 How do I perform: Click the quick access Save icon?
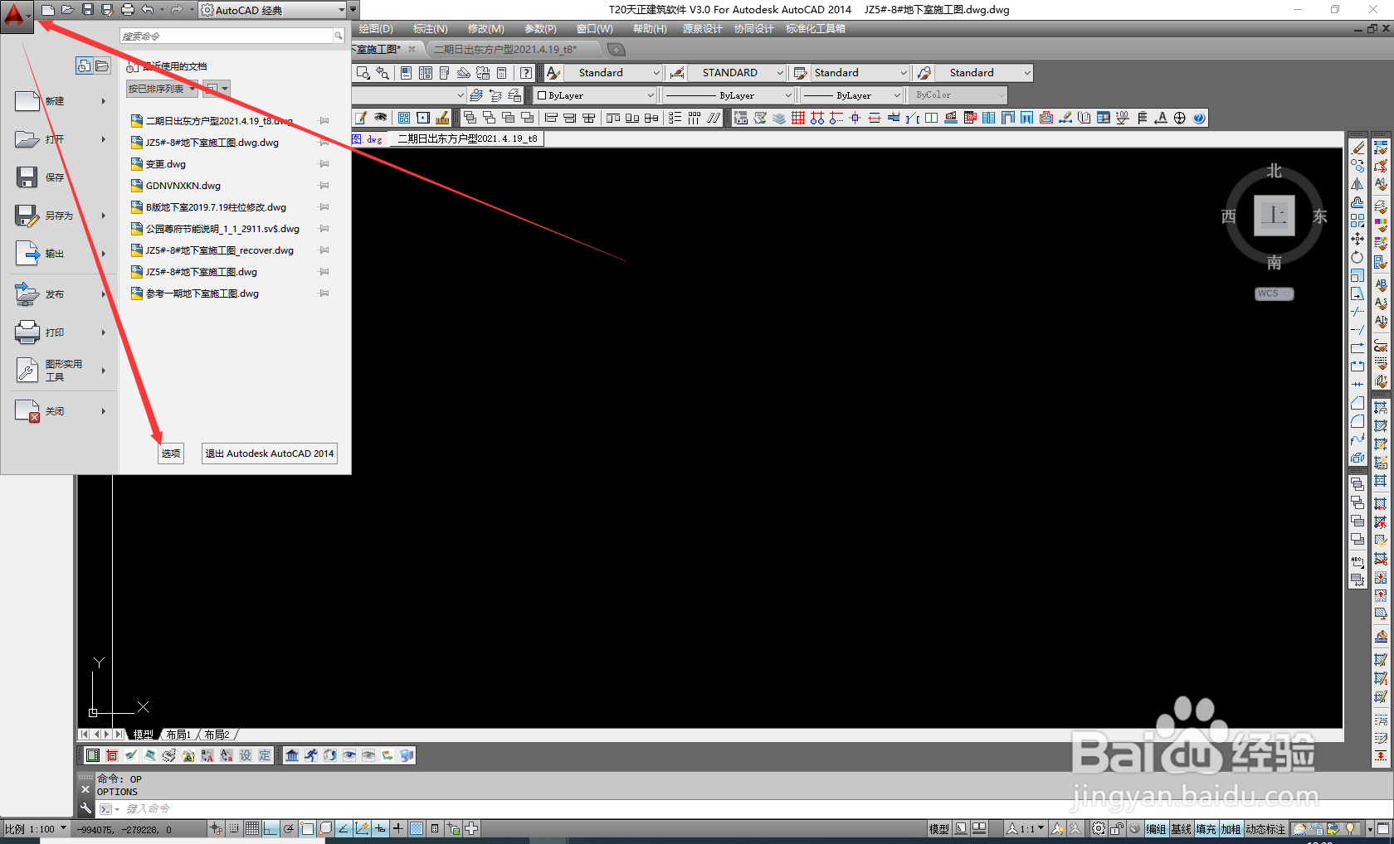pyautogui.click(x=88, y=10)
